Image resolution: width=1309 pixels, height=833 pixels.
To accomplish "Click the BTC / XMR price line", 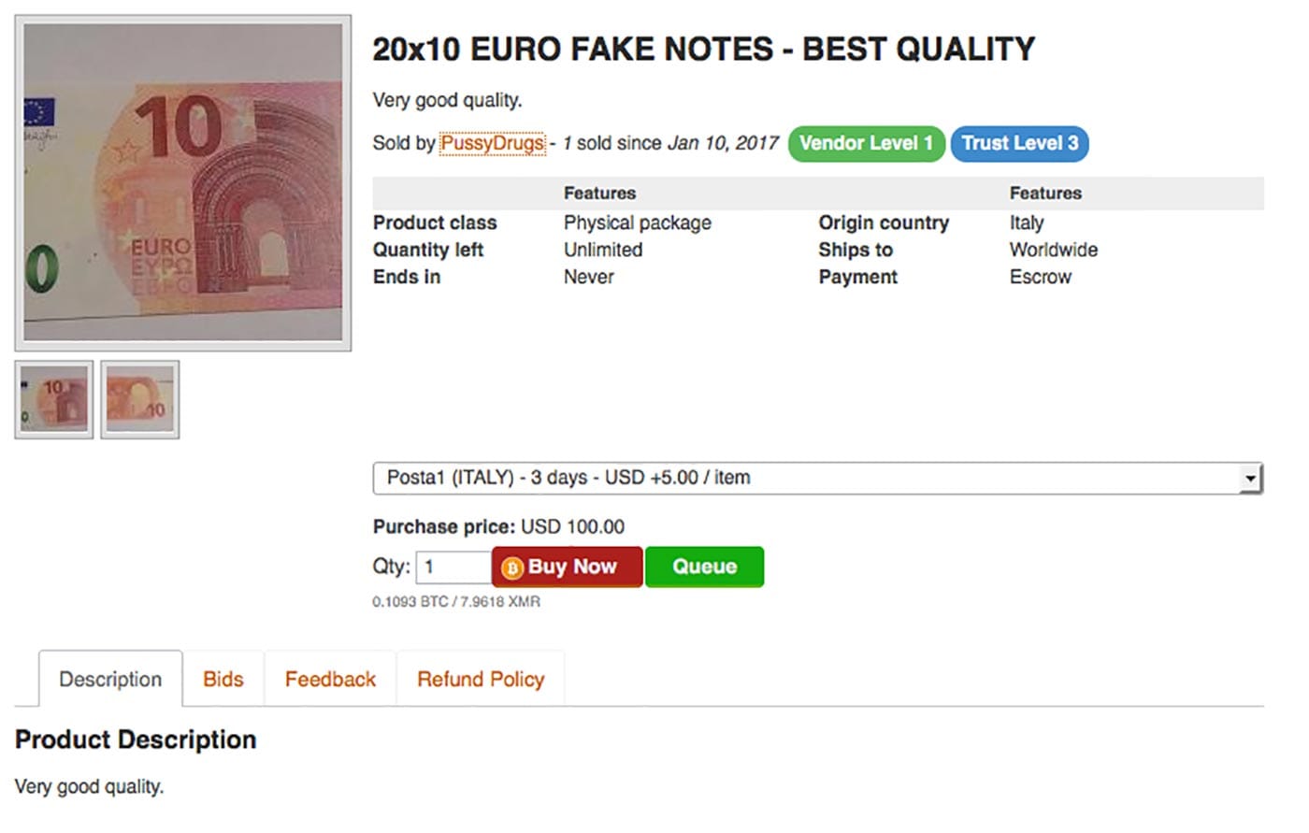I will [x=456, y=602].
